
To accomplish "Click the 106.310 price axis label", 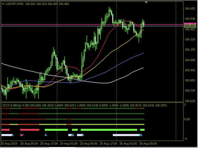I will (x=190, y=39).
